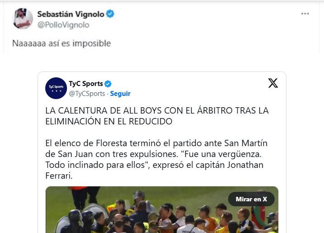
Task: Open the three-dot more options menu
Action: click(305, 14)
